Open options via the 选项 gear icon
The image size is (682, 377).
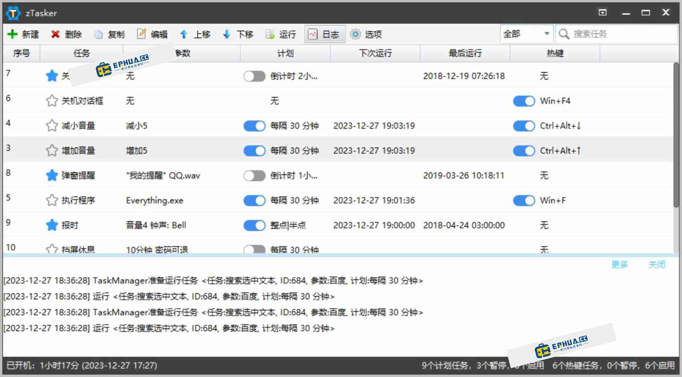coord(366,34)
